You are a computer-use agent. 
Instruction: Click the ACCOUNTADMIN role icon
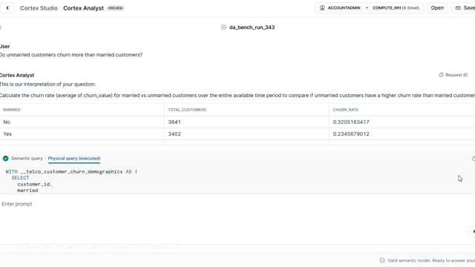[x=322, y=8]
